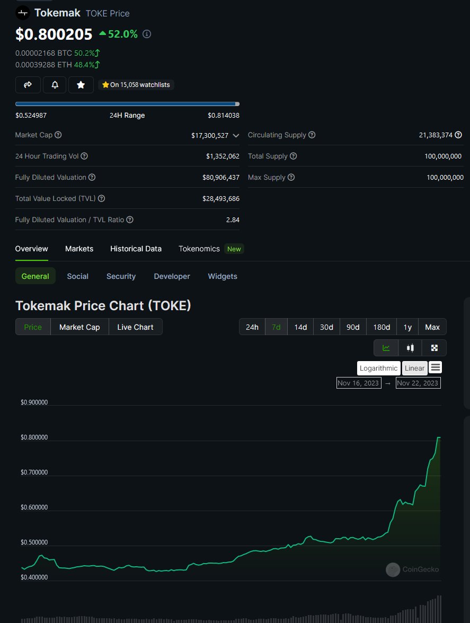The image size is (470, 623).
Task: Open Total Supply help icon
Action: pyautogui.click(x=294, y=156)
